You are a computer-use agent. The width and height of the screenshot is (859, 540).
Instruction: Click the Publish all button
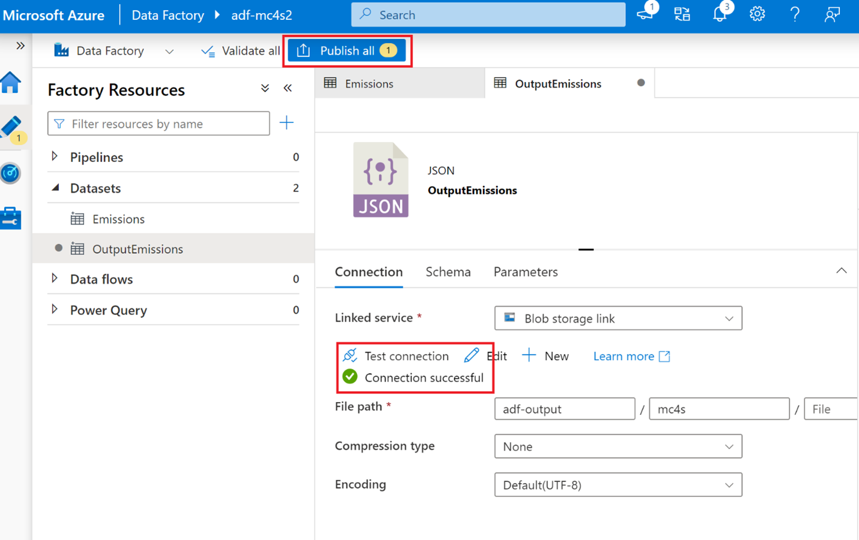tap(347, 50)
